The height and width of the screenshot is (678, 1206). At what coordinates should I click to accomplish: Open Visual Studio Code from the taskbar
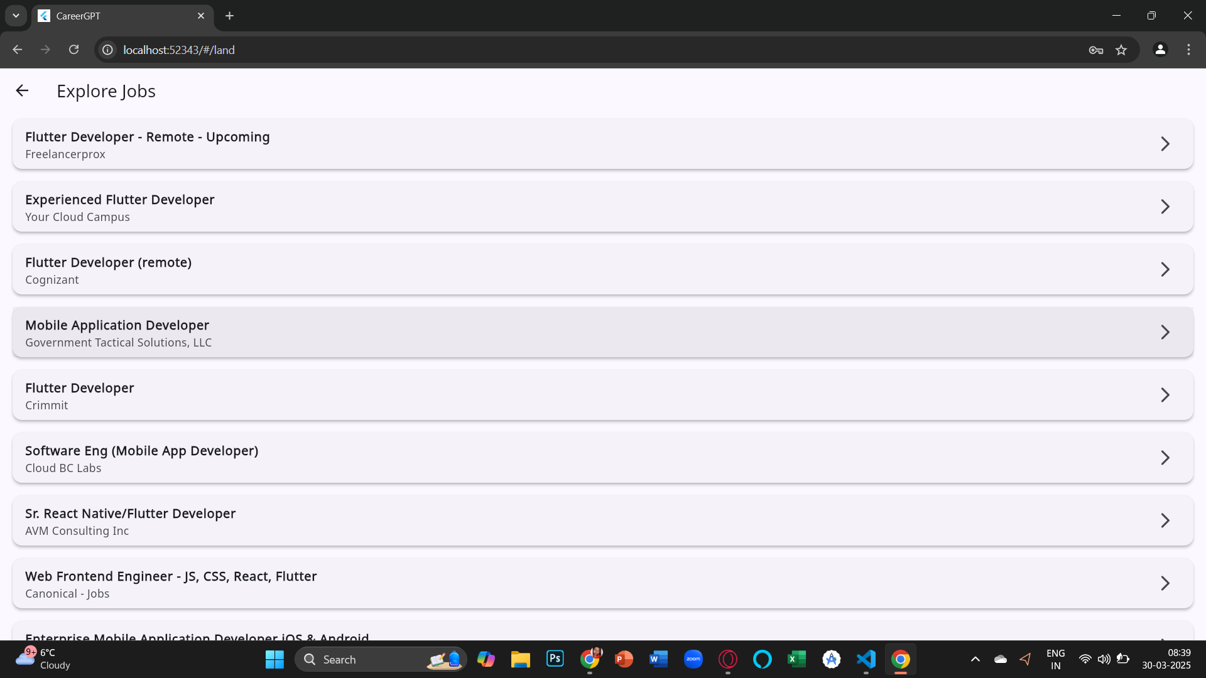click(x=866, y=659)
